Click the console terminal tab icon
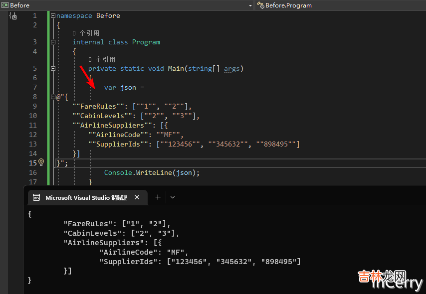Viewport: 426px width, 294px height. (36, 197)
